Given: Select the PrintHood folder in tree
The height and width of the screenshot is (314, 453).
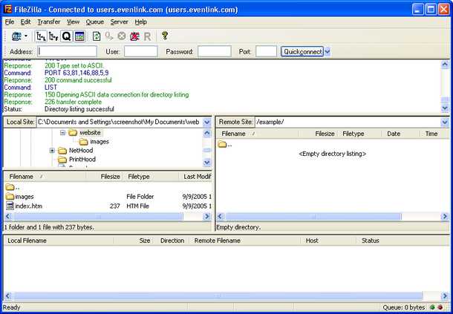Looking at the screenshot, I should click(82, 160).
